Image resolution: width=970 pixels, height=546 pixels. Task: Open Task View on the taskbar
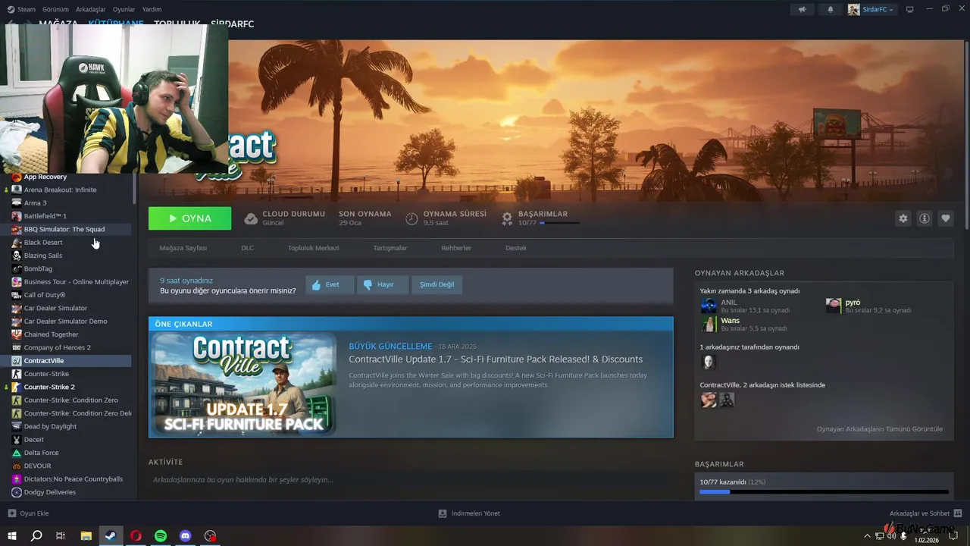(61, 535)
